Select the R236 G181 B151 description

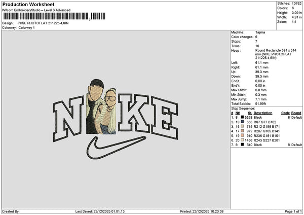pyautogui.click(x=267, y=135)
